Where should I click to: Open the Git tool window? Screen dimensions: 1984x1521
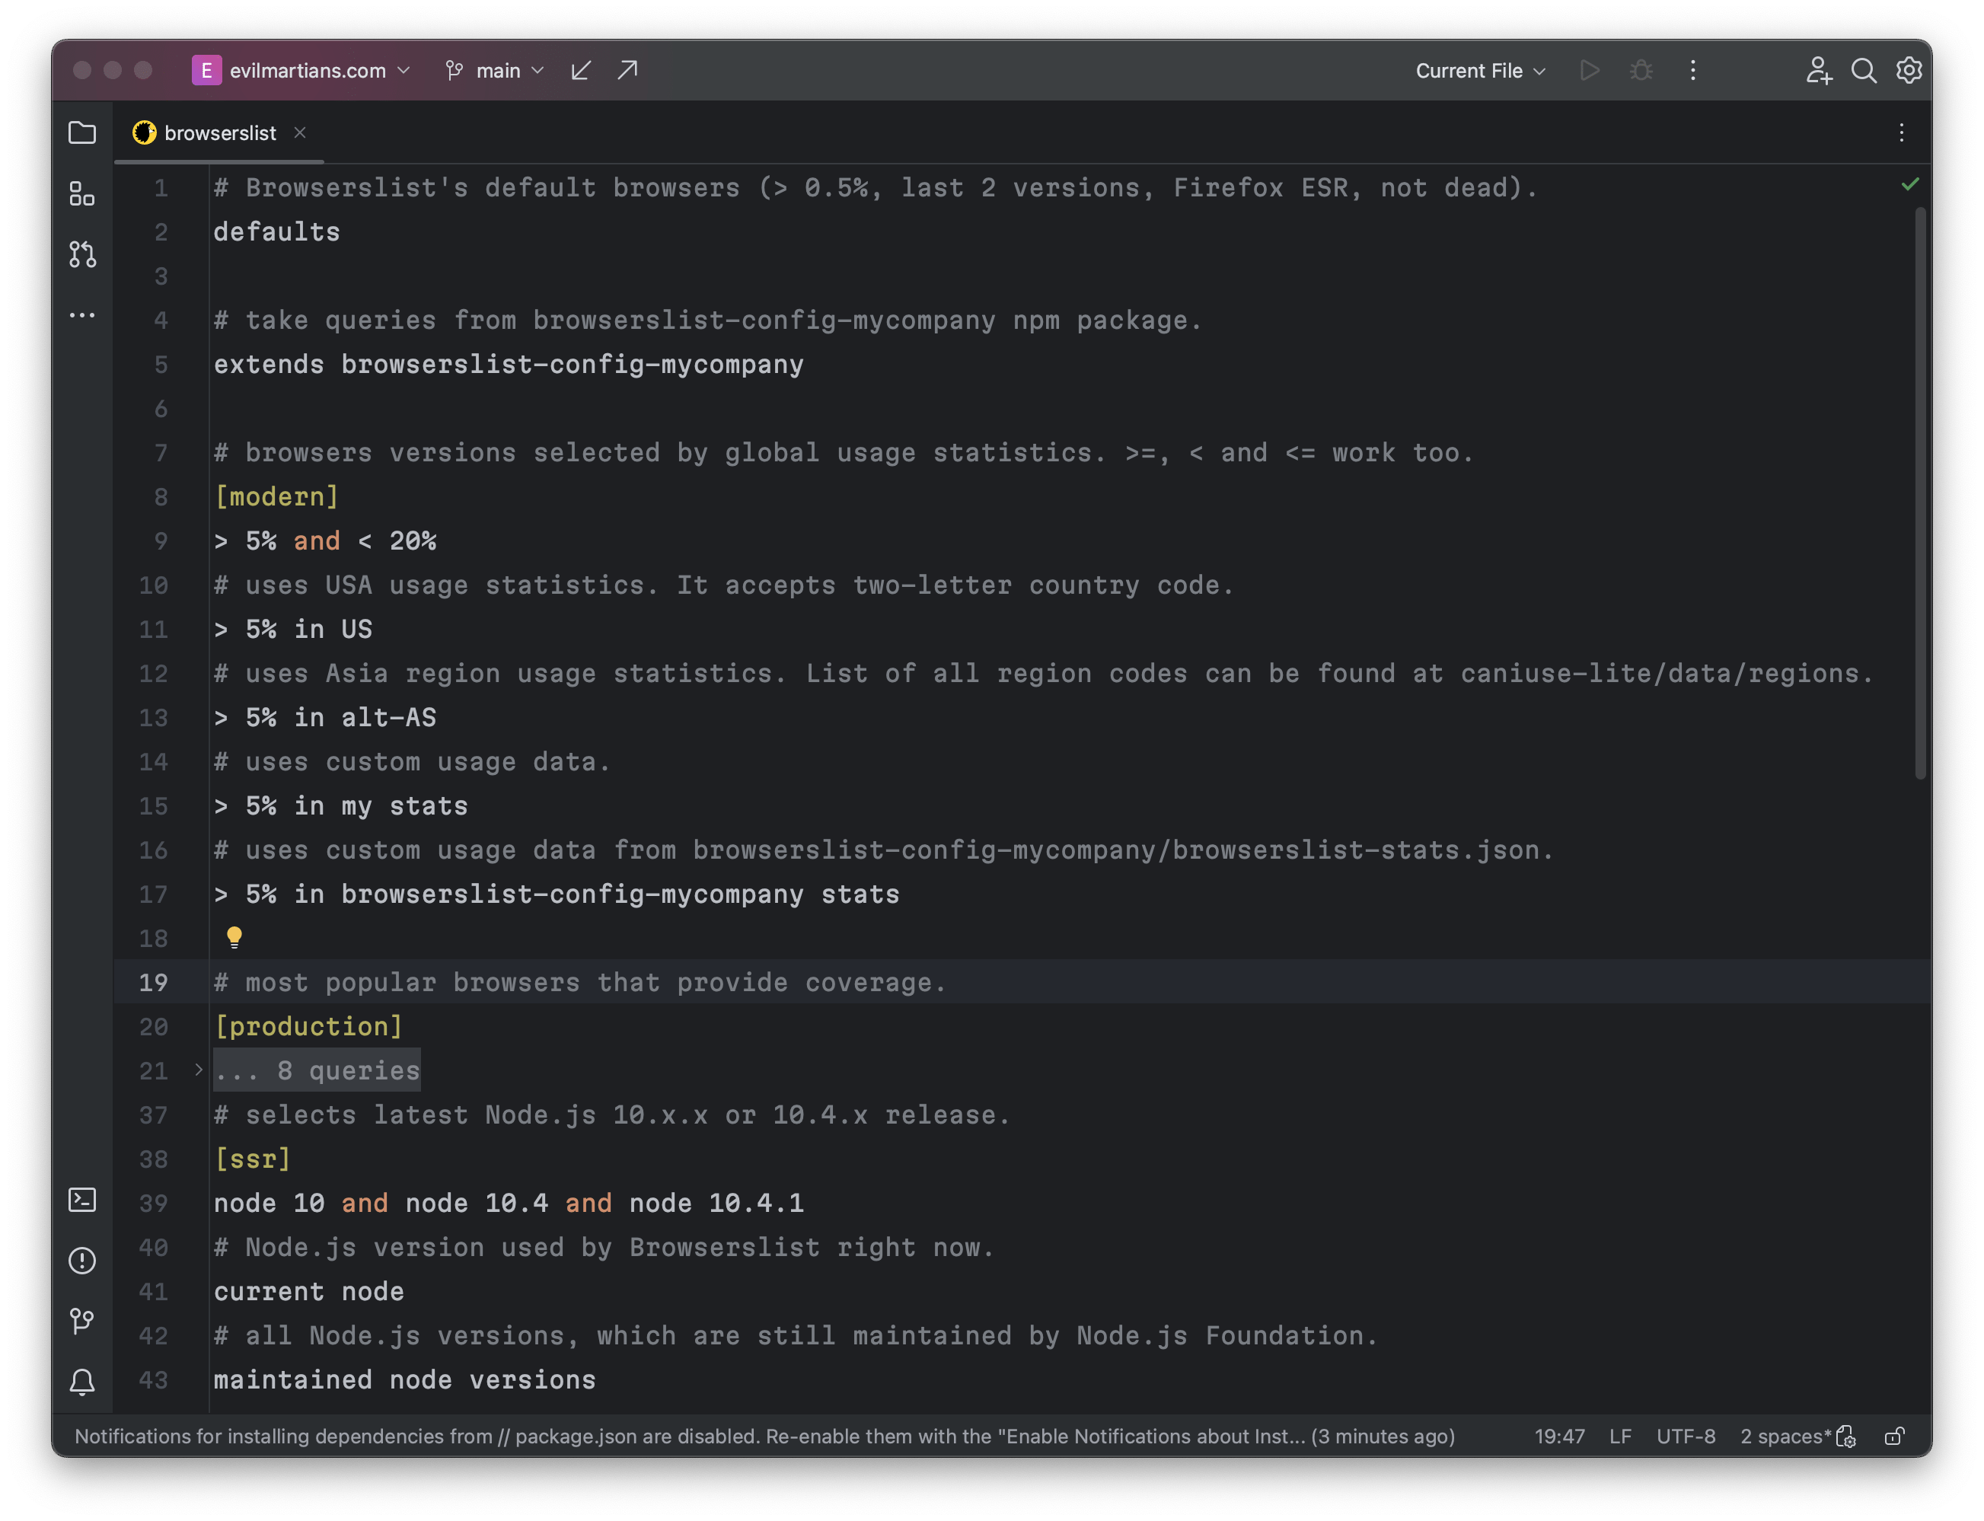point(82,1321)
